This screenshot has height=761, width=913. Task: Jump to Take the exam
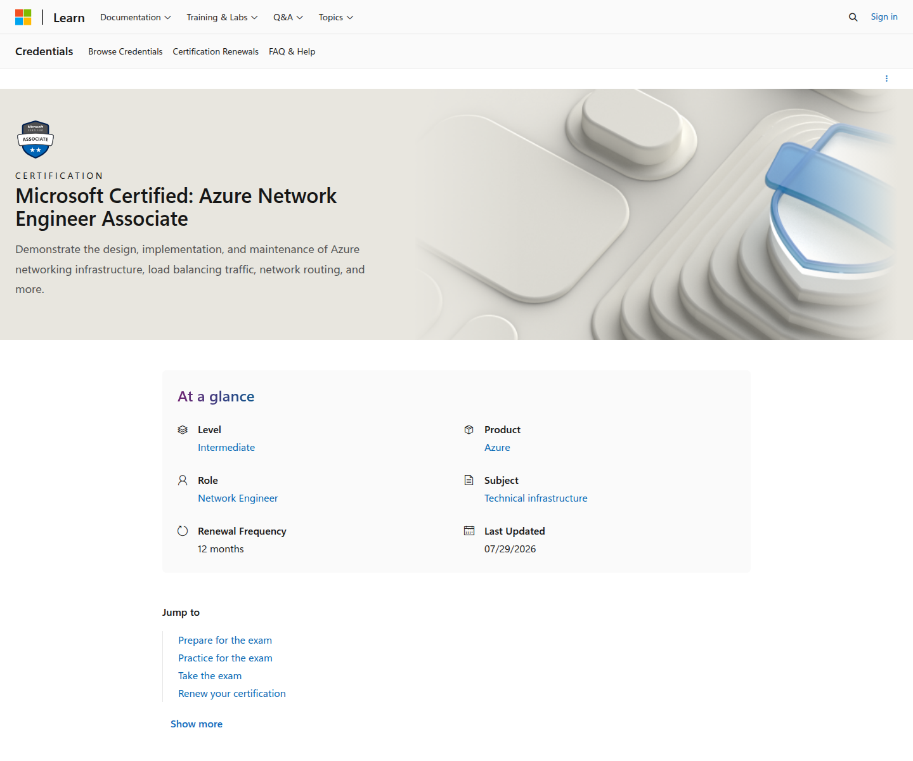click(210, 676)
